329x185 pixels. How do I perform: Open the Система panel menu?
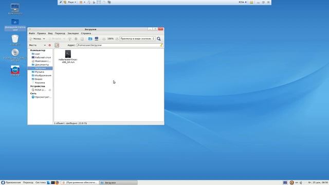(x=41, y=183)
